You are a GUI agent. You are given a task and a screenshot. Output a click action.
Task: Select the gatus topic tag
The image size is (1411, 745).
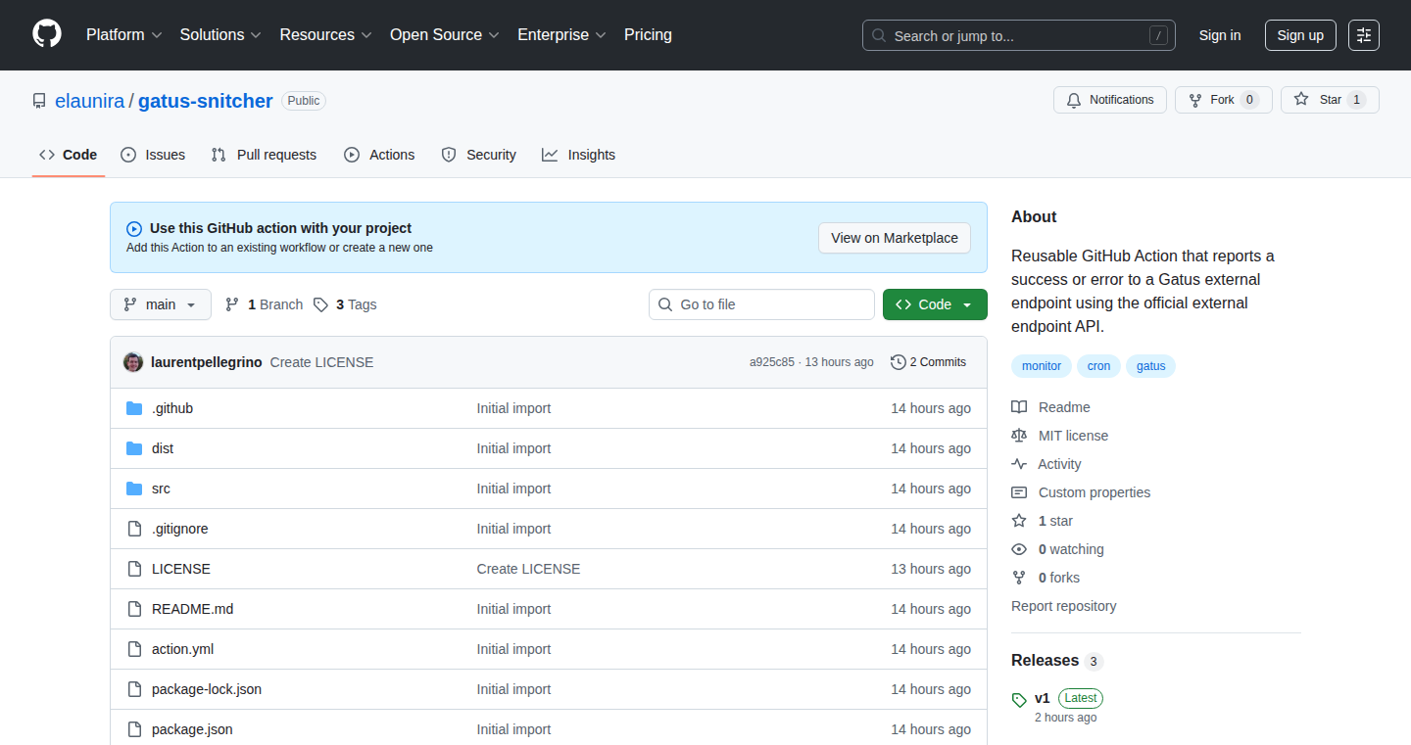click(x=1151, y=366)
